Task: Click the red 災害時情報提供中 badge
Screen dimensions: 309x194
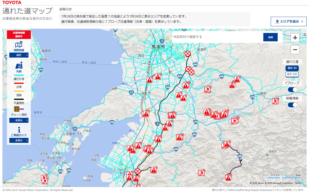Action: (19, 34)
